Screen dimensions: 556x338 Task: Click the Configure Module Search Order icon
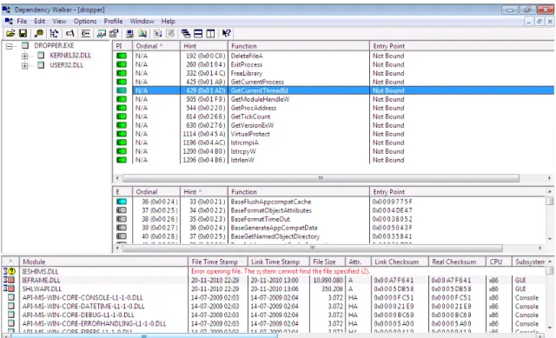click(x=142, y=33)
